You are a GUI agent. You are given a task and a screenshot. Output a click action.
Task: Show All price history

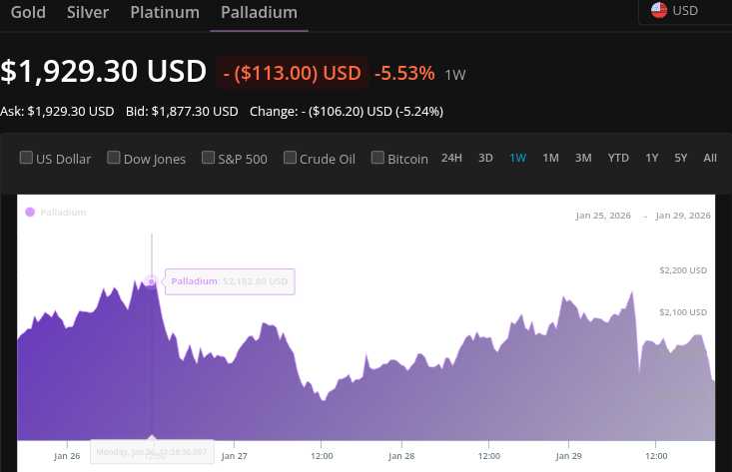tap(710, 158)
